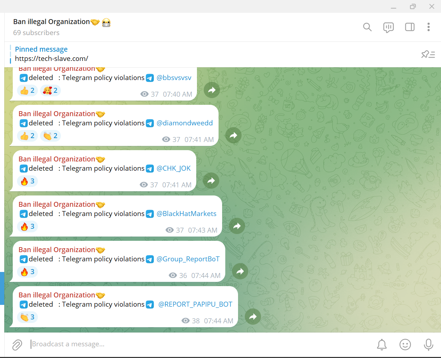The height and width of the screenshot is (358, 441).
Task: Click the sender name on @BlackHatMarkets message
Action: pos(57,204)
